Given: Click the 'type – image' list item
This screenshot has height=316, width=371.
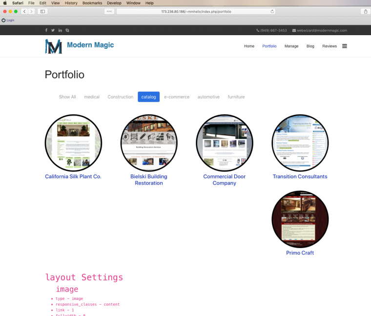Looking at the screenshot, I should tap(69, 299).
